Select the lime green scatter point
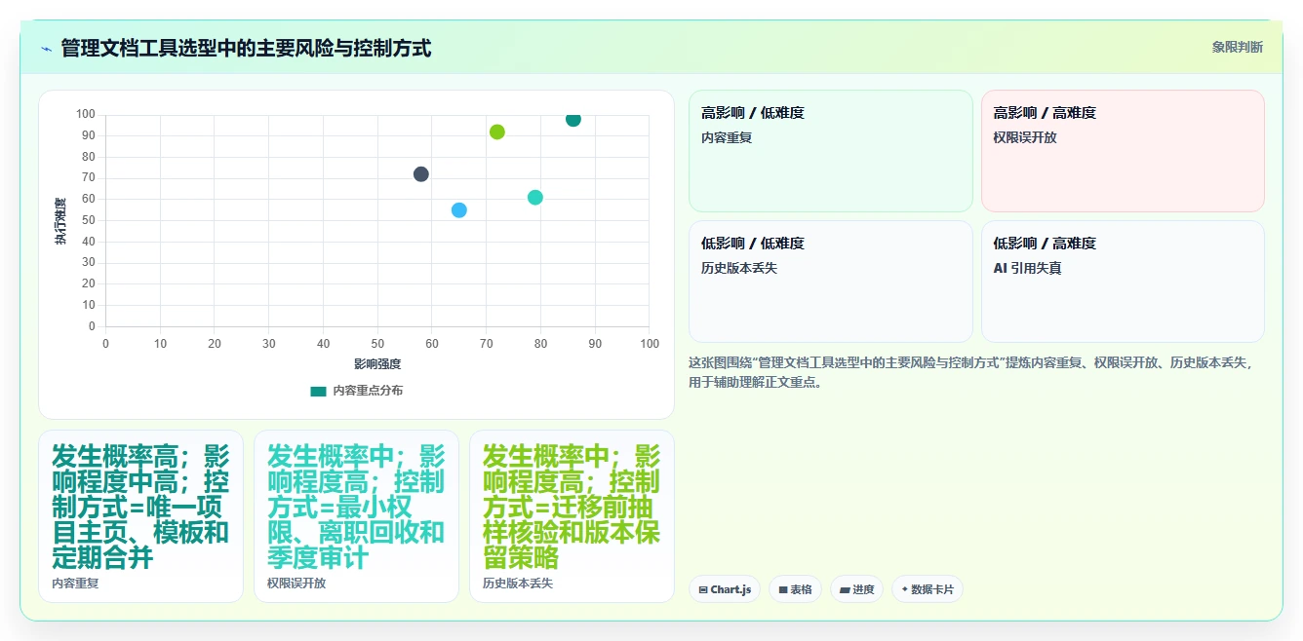Image resolution: width=1303 pixels, height=641 pixels. point(497,132)
